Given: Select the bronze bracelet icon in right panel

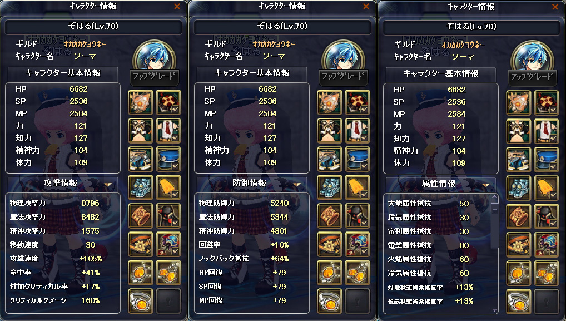Looking at the screenshot, I should coord(518,216).
